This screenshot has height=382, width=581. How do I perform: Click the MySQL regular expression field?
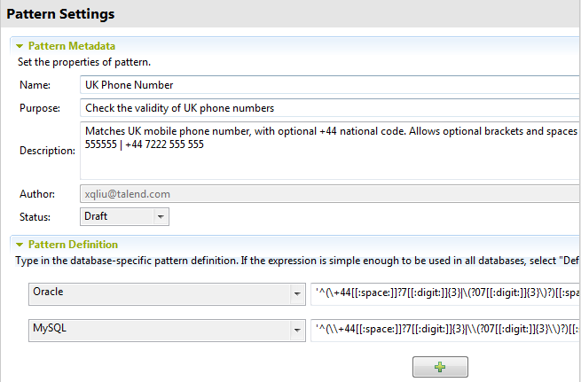[445, 330]
